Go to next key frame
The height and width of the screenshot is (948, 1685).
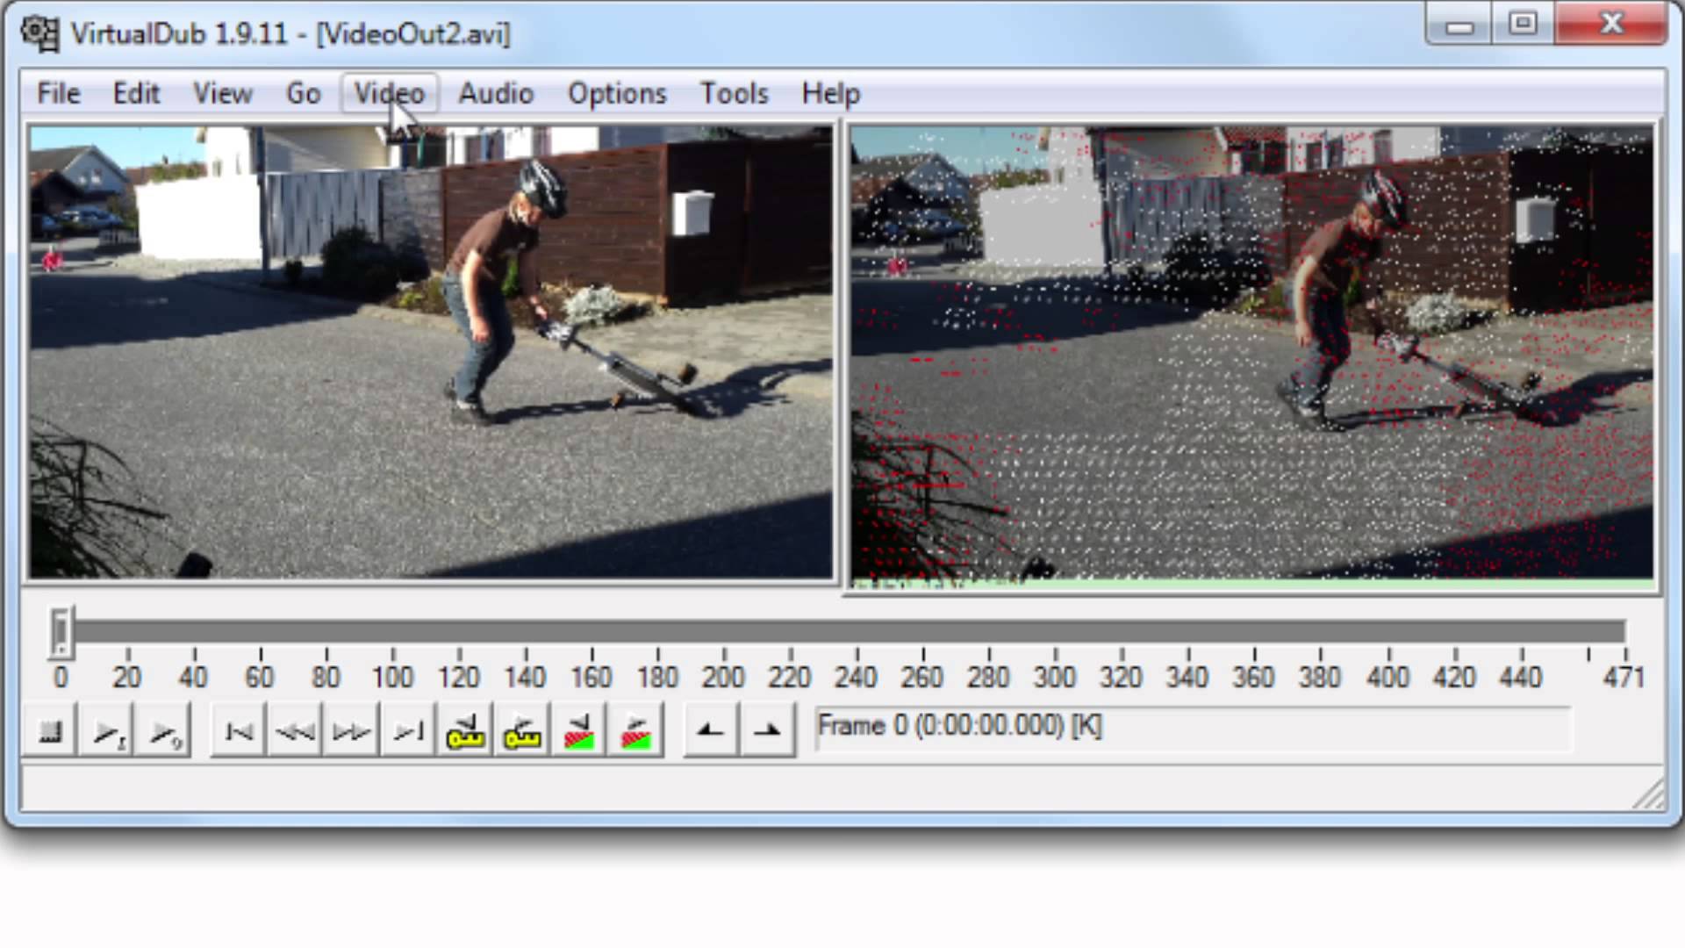pos(522,730)
